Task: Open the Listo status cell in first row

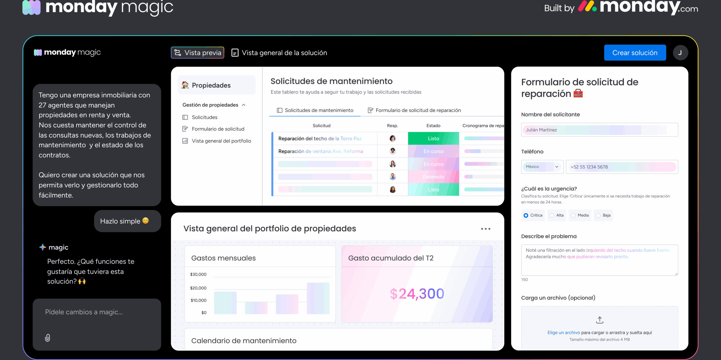Action: pyautogui.click(x=433, y=138)
